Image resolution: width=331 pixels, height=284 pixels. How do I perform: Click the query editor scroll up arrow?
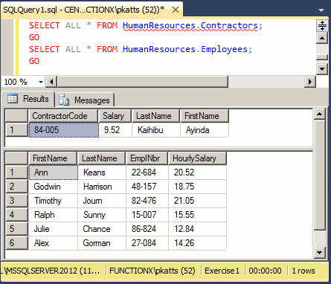322,38
